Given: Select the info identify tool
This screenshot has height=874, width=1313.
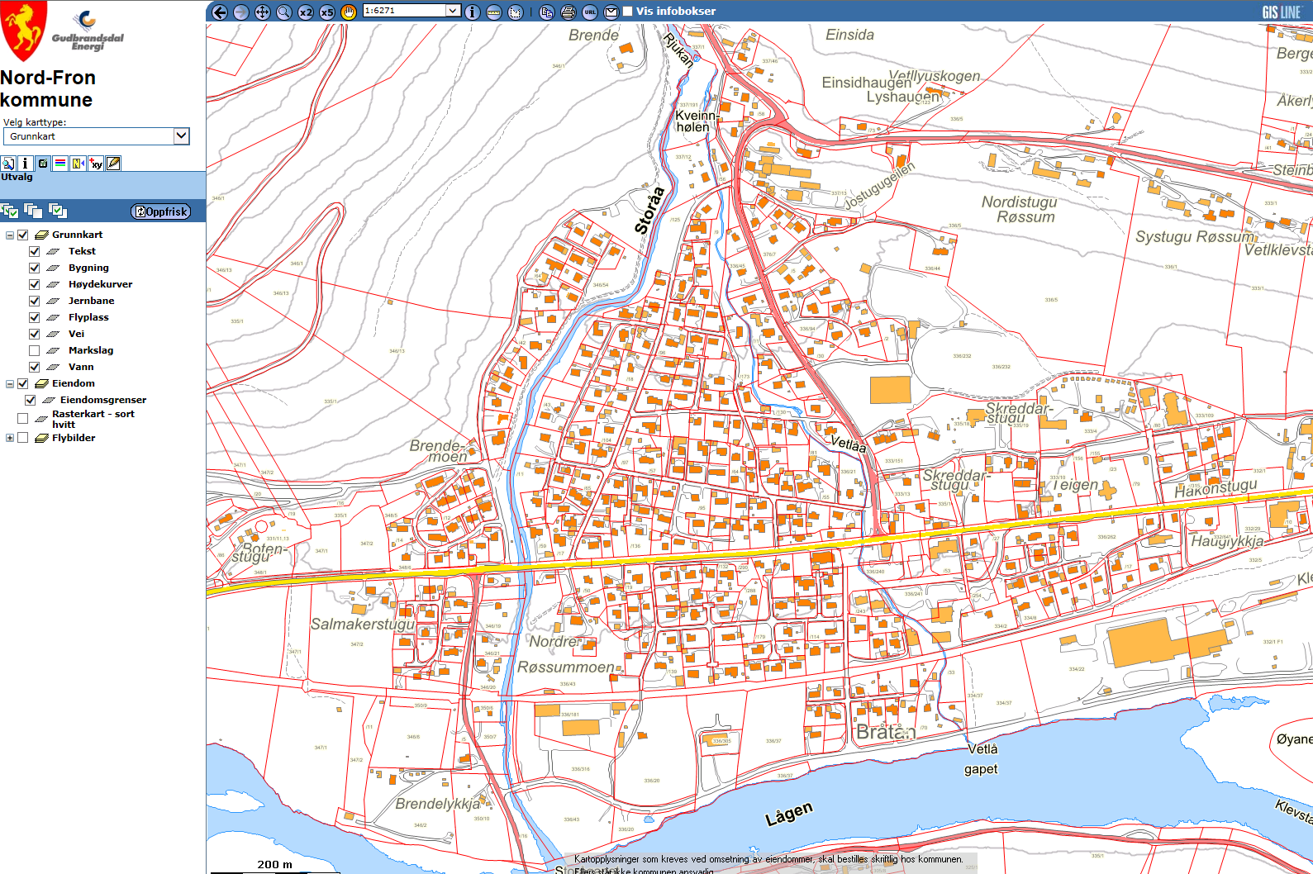Looking at the screenshot, I should pyautogui.click(x=473, y=12).
